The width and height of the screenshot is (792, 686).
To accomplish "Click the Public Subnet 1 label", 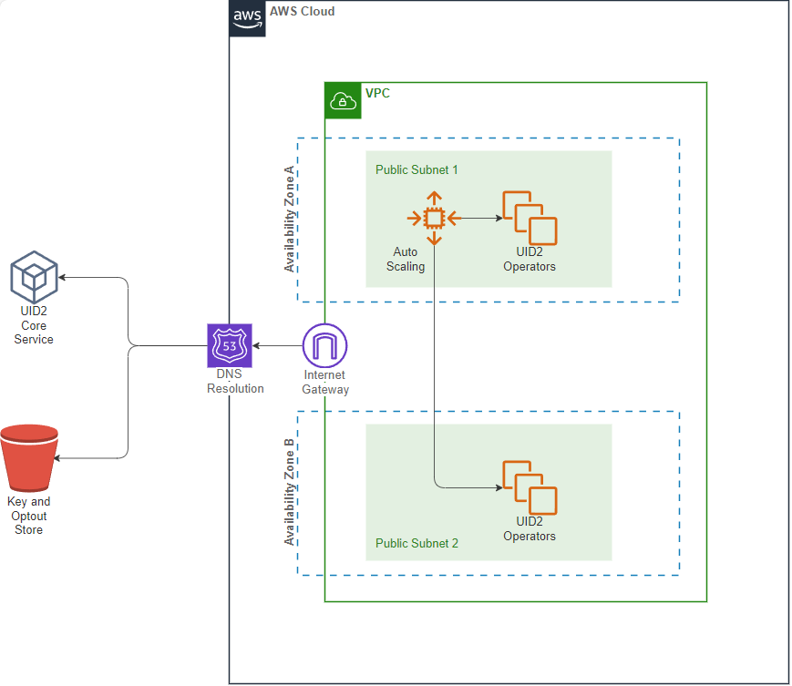I will 416,169.
